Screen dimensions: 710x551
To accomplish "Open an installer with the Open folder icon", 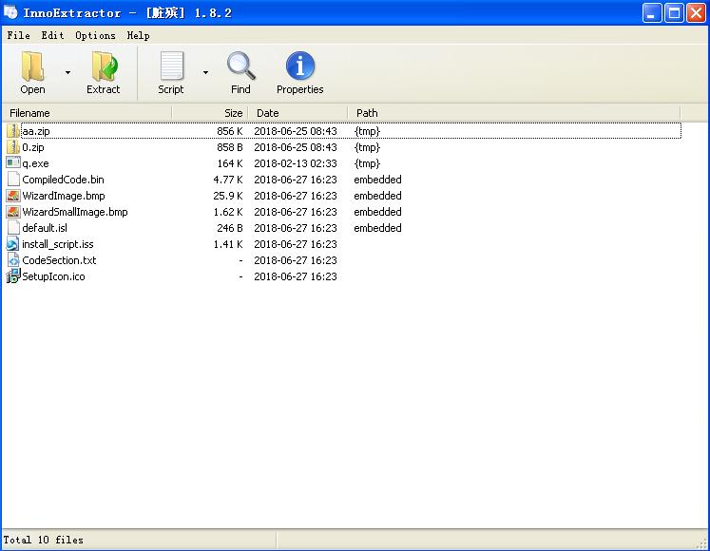I will pos(32,66).
